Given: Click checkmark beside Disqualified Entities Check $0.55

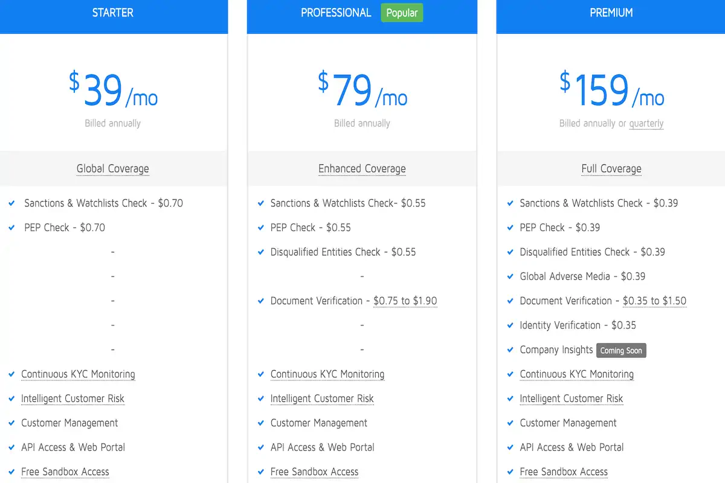Looking at the screenshot, I should (261, 252).
